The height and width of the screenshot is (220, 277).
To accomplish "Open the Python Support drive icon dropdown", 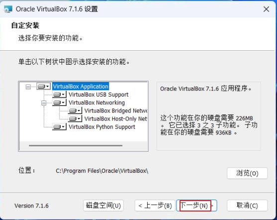I will [59, 127].
